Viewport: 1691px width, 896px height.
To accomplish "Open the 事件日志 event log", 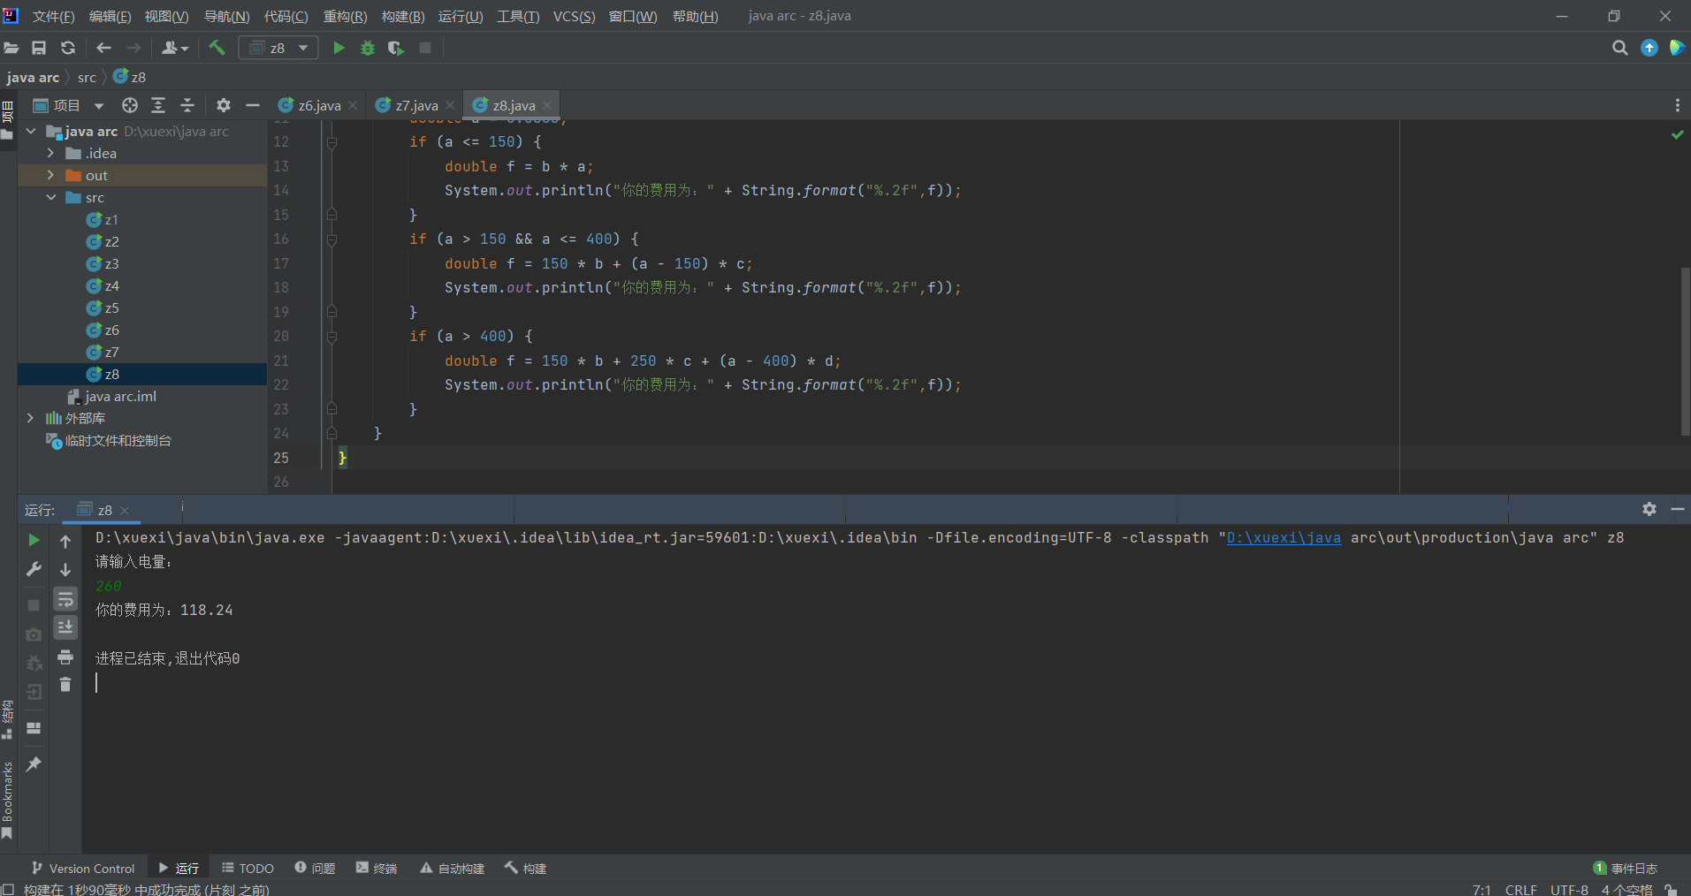I will (x=1625, y=869).
